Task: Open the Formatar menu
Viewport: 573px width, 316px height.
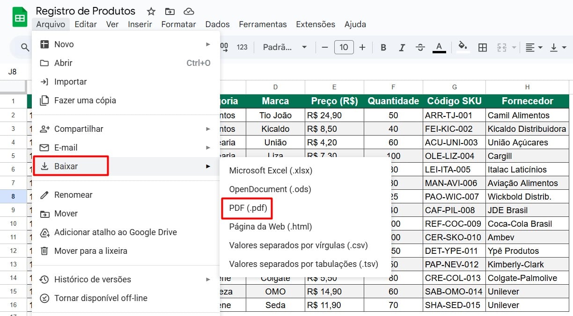Action: coord(178,24)
